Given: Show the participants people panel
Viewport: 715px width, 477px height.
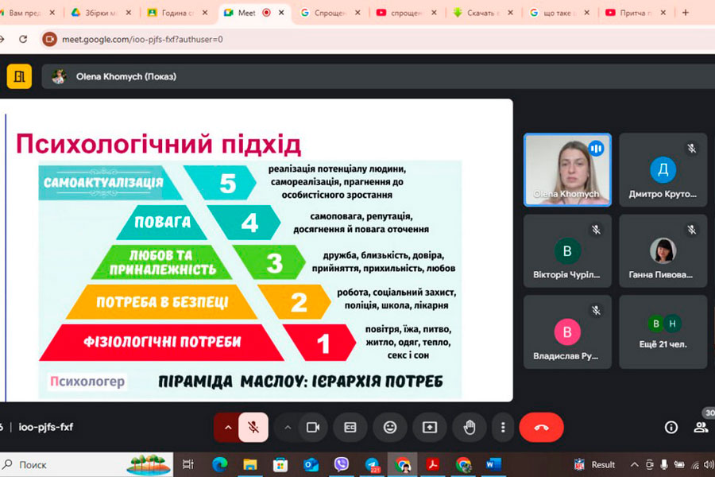Looking at the screenshot, I should [x=701, y=427].
